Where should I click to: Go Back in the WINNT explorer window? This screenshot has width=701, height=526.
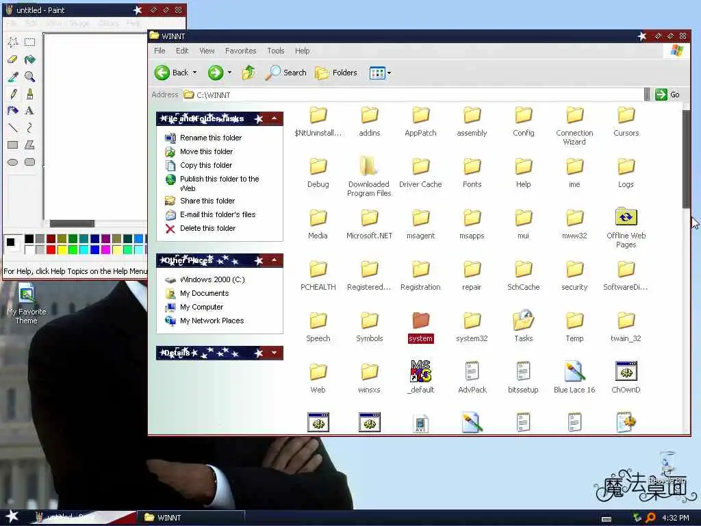[172, 73]
